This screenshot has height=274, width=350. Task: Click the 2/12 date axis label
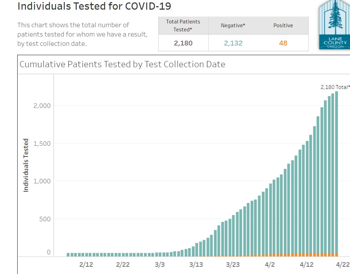(86, 265)
